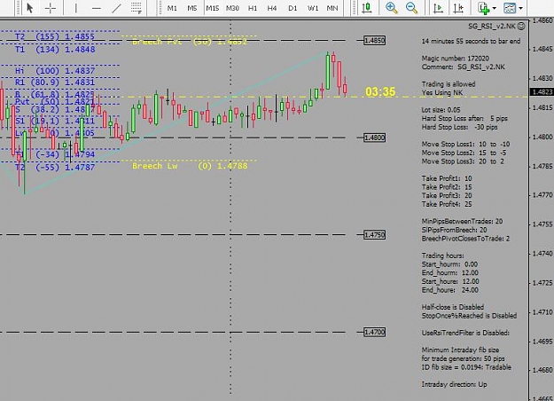
Task: Click the MinPipsBetweenTrades: 20 line
Action: pos(462,222)
